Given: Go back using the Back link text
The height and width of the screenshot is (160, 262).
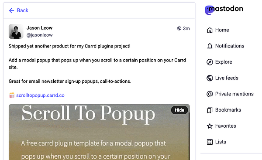Looking at the screenshot, I should [x=23, y=10].
